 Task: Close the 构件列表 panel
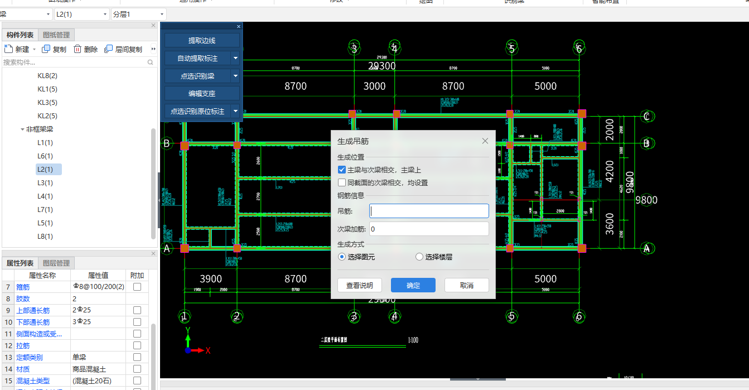[x=153, y=25]
